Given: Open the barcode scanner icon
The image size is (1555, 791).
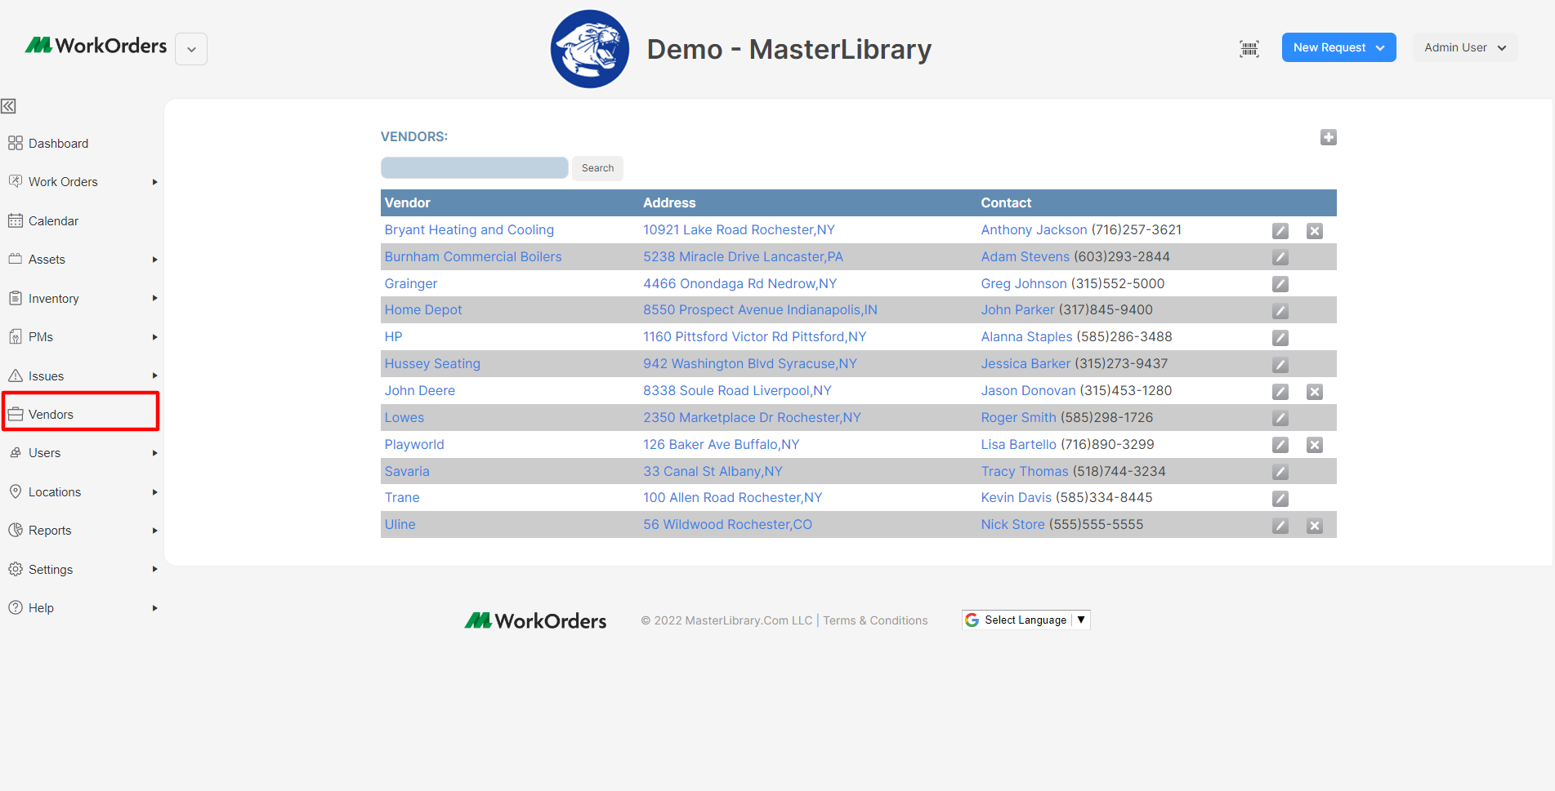Looking at the screenshot, I should 1249,48.
